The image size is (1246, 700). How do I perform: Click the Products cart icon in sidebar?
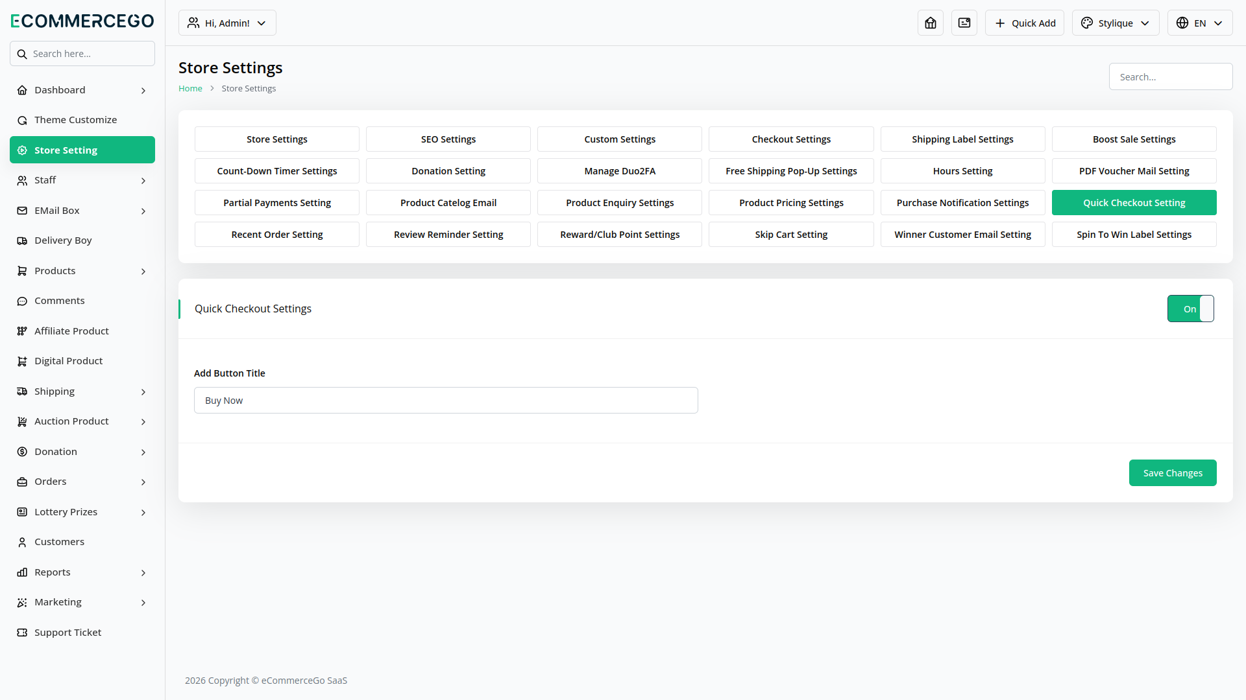[22, 271]
